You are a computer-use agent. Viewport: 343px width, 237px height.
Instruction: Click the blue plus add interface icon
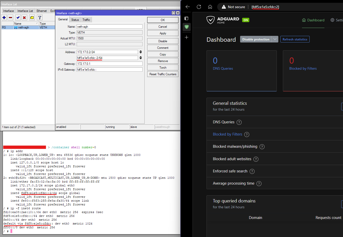[x=4, y=18]
